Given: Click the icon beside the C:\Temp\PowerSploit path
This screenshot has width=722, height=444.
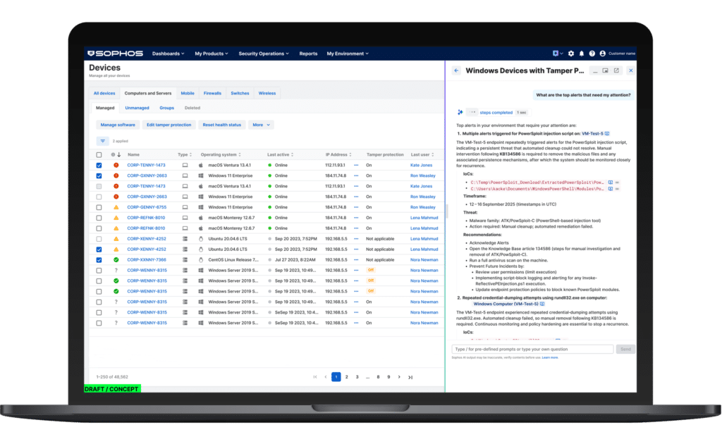Looking at the screenshot, I should [610, 183].
